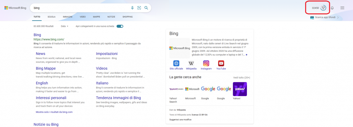Start voice search with microphone icon
Viewport: 353px width, 127px height.
tap(132, 8)
